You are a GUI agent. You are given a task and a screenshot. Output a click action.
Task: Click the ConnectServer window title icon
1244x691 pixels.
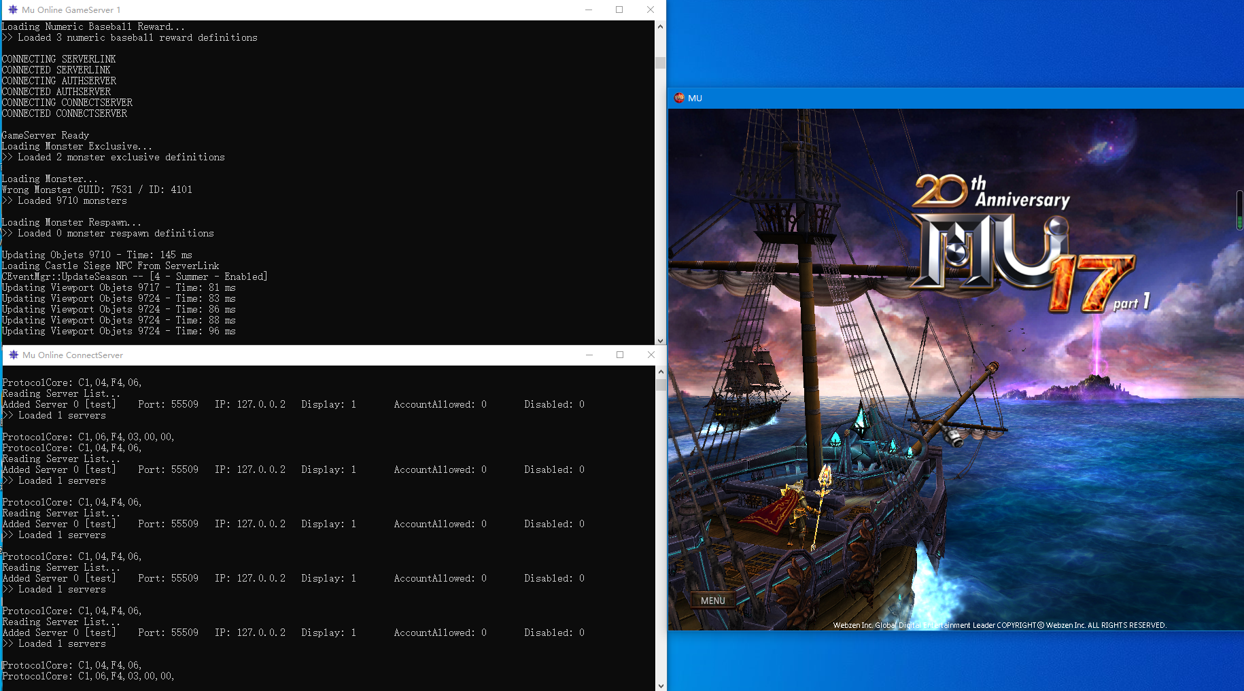tap(14, 355)
